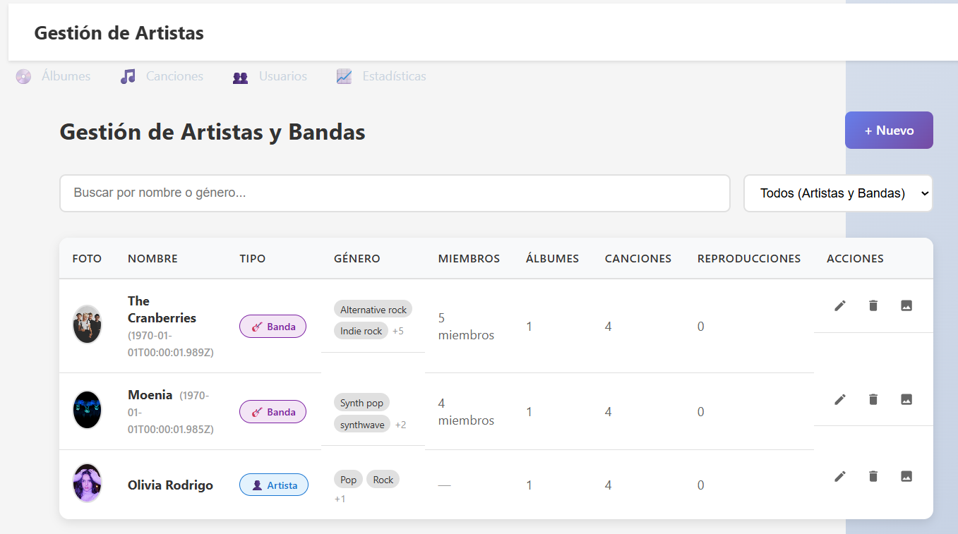Delete Moenia using the trash icon
This screenshot has width=958, height=534.
tap(873, 399)
